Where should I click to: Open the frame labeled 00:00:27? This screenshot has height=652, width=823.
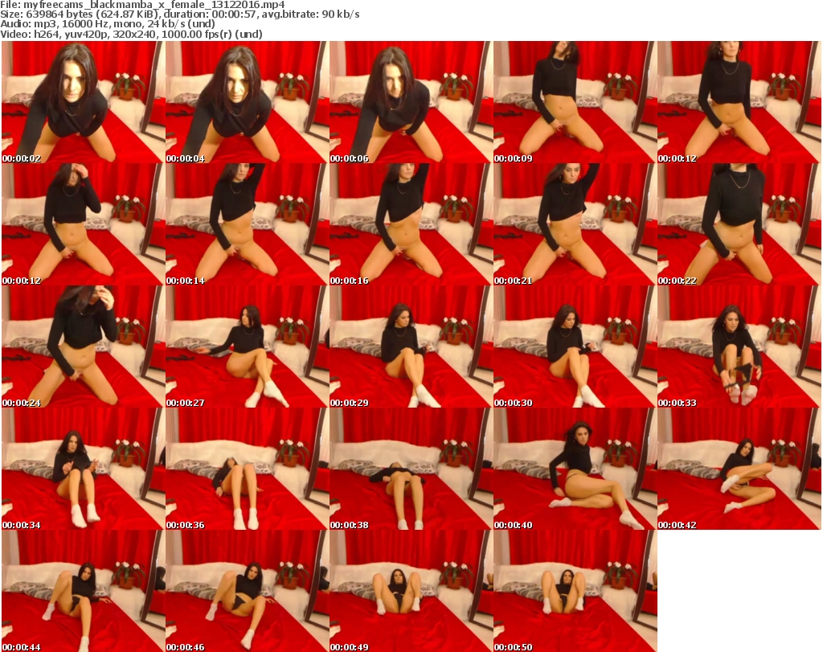click(x=248, y=347)
